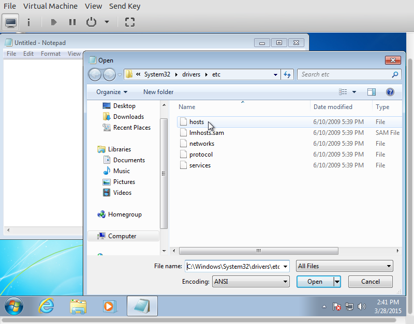Click the File name input field
Image resolution: width=414 pixels, height=324 pixels.
pos(233,266)
